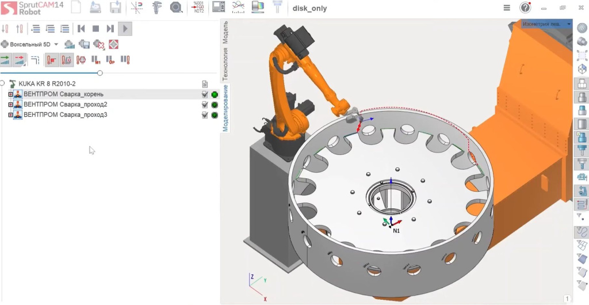Click the machine monitor icon in toolbar
Screen dimensions: 589x305
click(219, 7)
